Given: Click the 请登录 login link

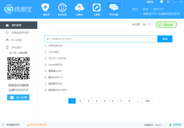Looking at the screenshot, I should [x=150, y=2].
